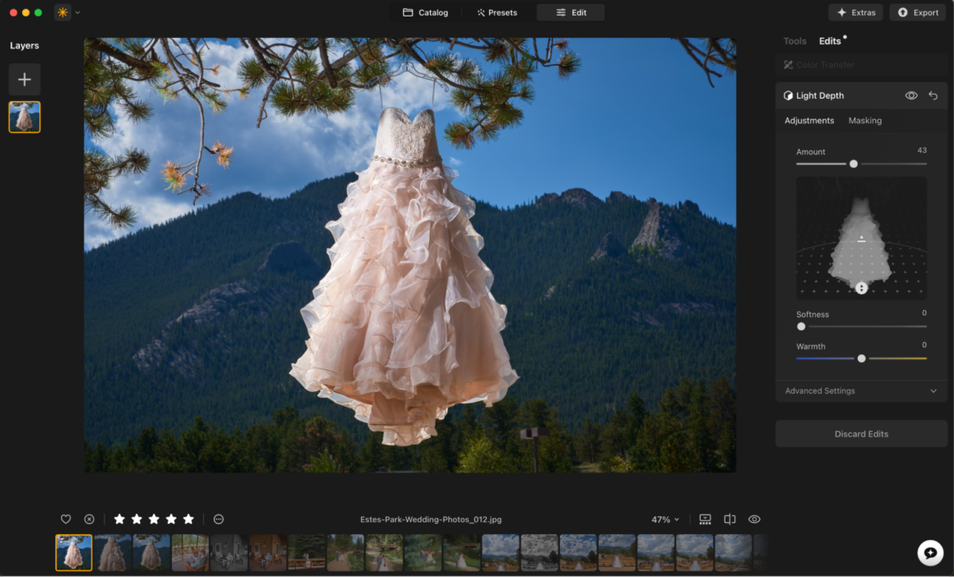Click the Export button

pyautogui.click(x=917, y=12)
